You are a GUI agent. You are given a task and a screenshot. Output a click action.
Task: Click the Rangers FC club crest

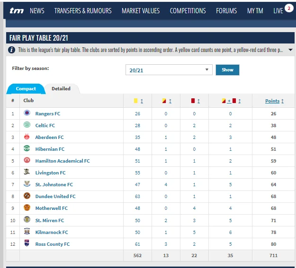click(x=27, y=113)
